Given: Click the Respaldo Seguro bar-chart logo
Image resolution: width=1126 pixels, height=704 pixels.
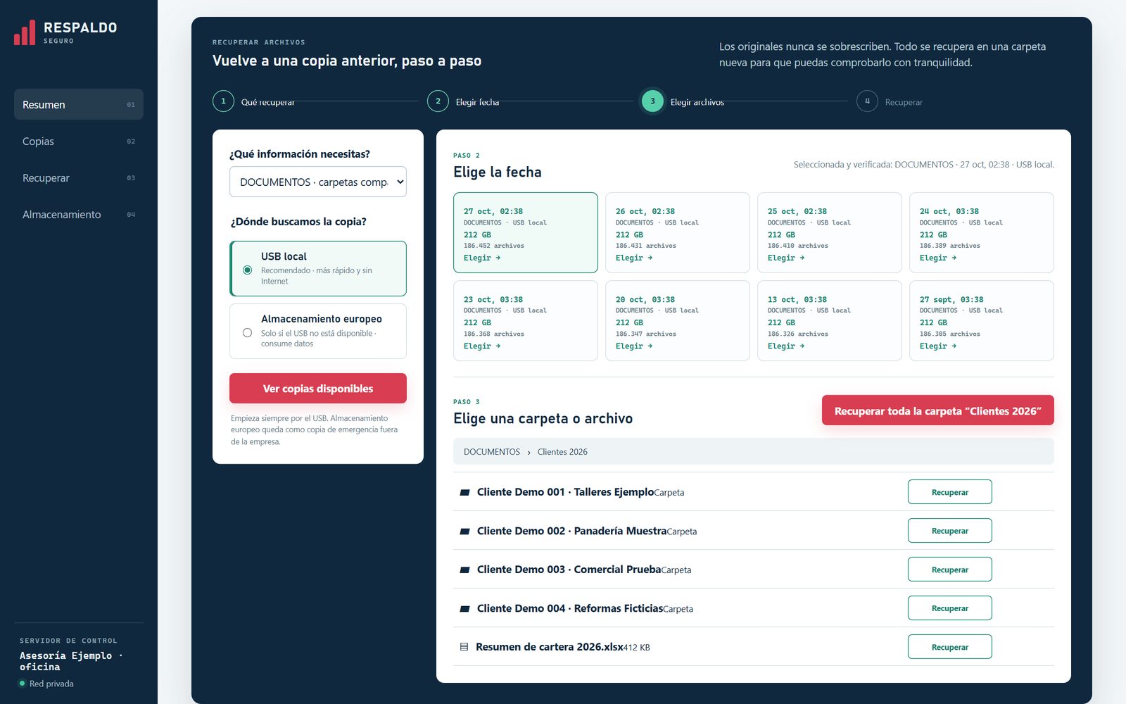Looking at the screenshot, I should (x=25, y=33).
